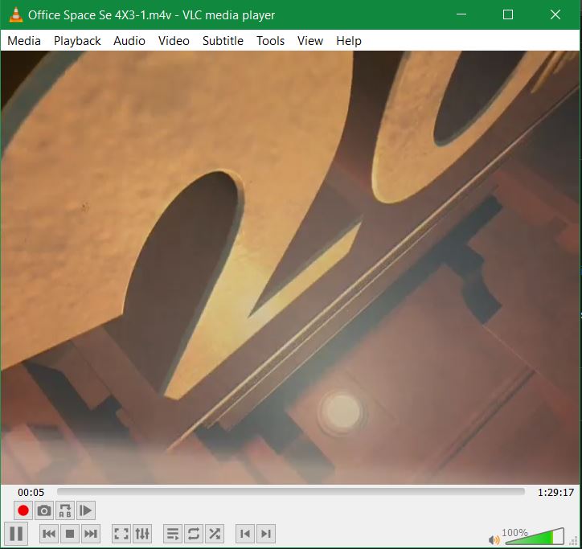Jump to next chapter

click(x=266, y=534)
